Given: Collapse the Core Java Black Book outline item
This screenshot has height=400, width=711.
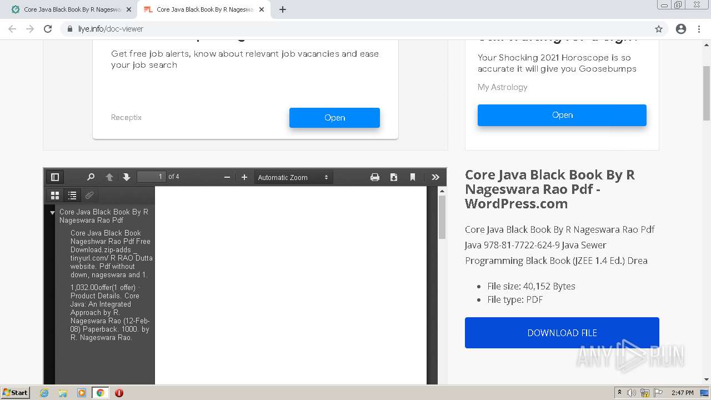Looking at the screenshot, I should click(52, 212).
